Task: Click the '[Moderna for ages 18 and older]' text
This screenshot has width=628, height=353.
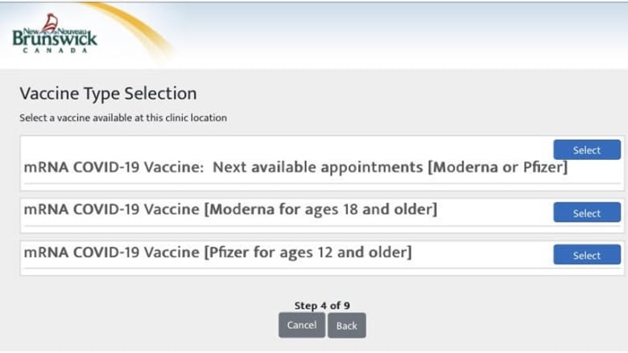Action: (320, 210)
